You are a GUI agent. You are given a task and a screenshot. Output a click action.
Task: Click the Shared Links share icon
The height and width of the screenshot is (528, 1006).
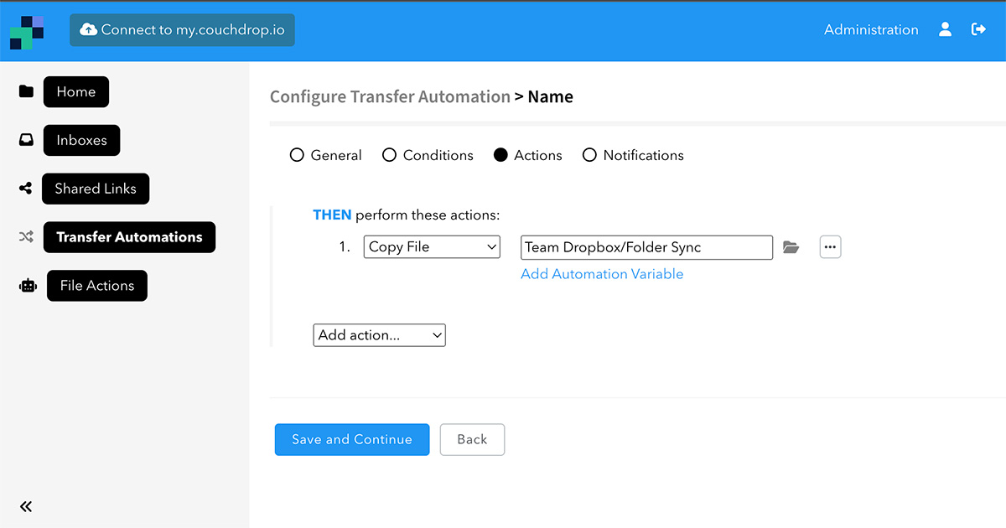26,189
